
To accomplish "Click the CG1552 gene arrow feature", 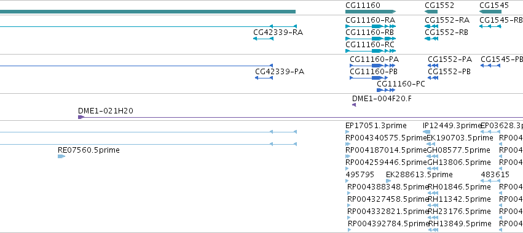I will coord(431,12).
